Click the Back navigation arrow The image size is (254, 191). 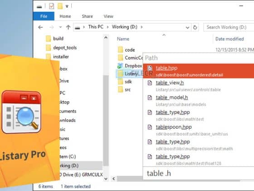click(x=40, y=27)
